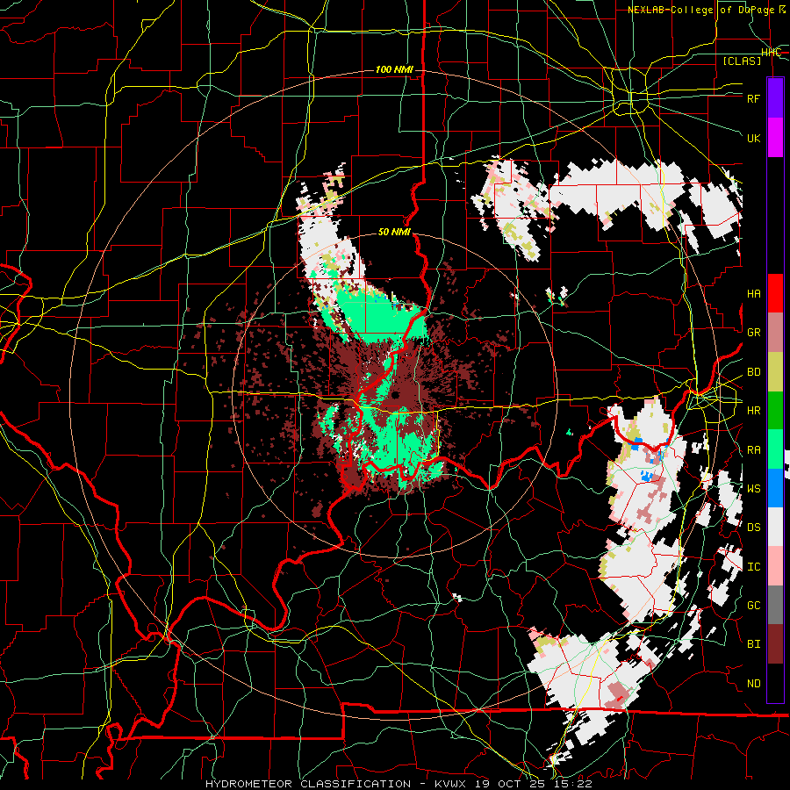This screenshot has width=790, height=790.
Task: Click the GC gray legend swatch
Action: [x=775, y=605]
